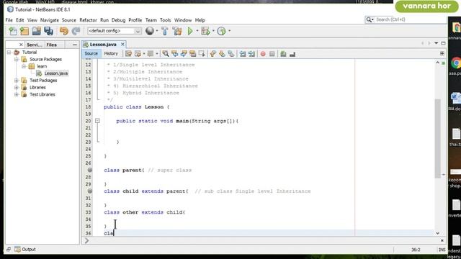The image size is (461, 259).
Task: Open the default config combo box
Action: pos(114,31)
